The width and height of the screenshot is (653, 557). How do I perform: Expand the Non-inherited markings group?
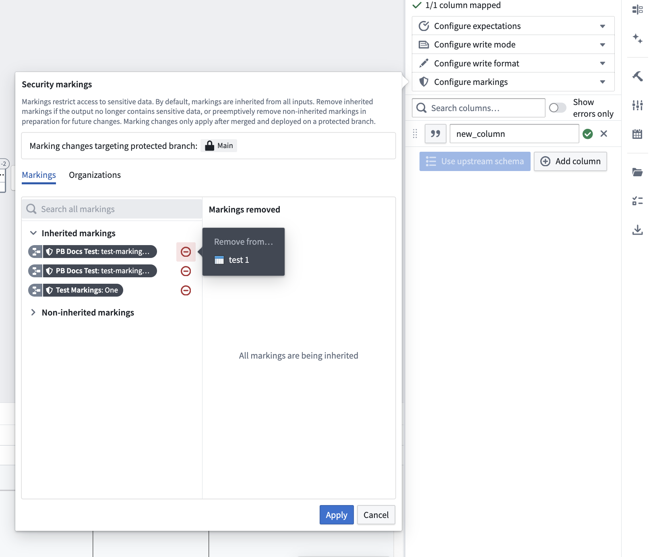pos(33,312)
